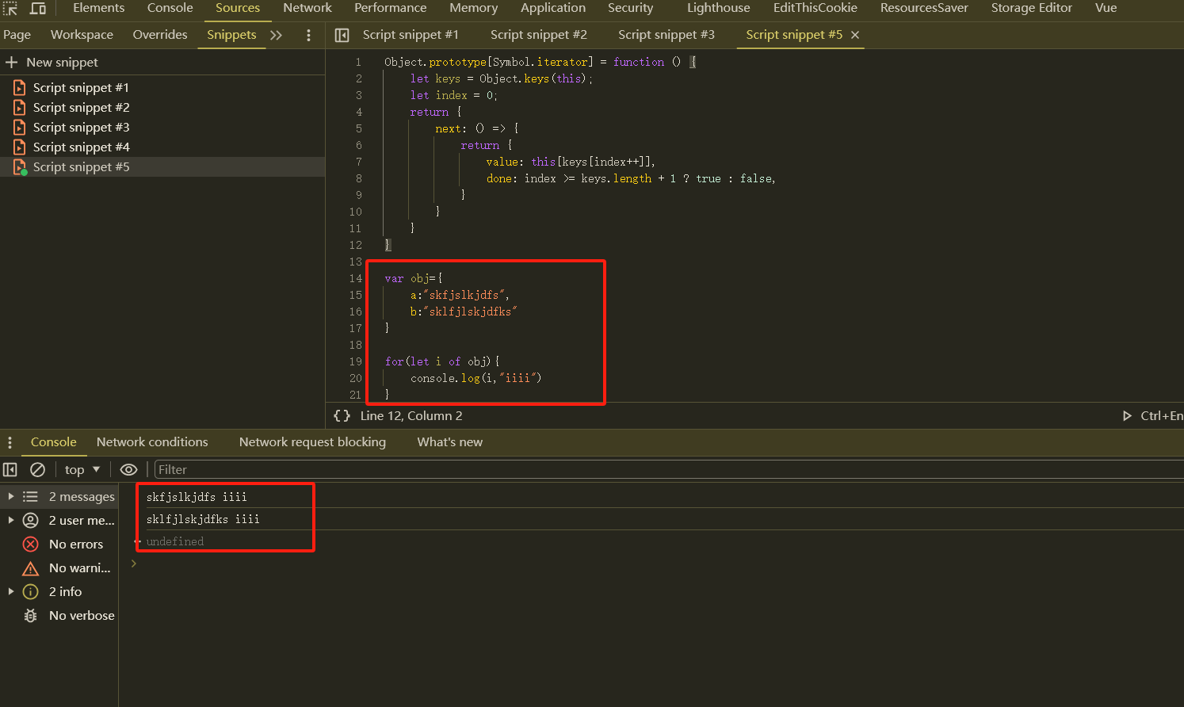Open the Application panel tab
This screenshot has height=707, width=1184.
click(553, 8)
